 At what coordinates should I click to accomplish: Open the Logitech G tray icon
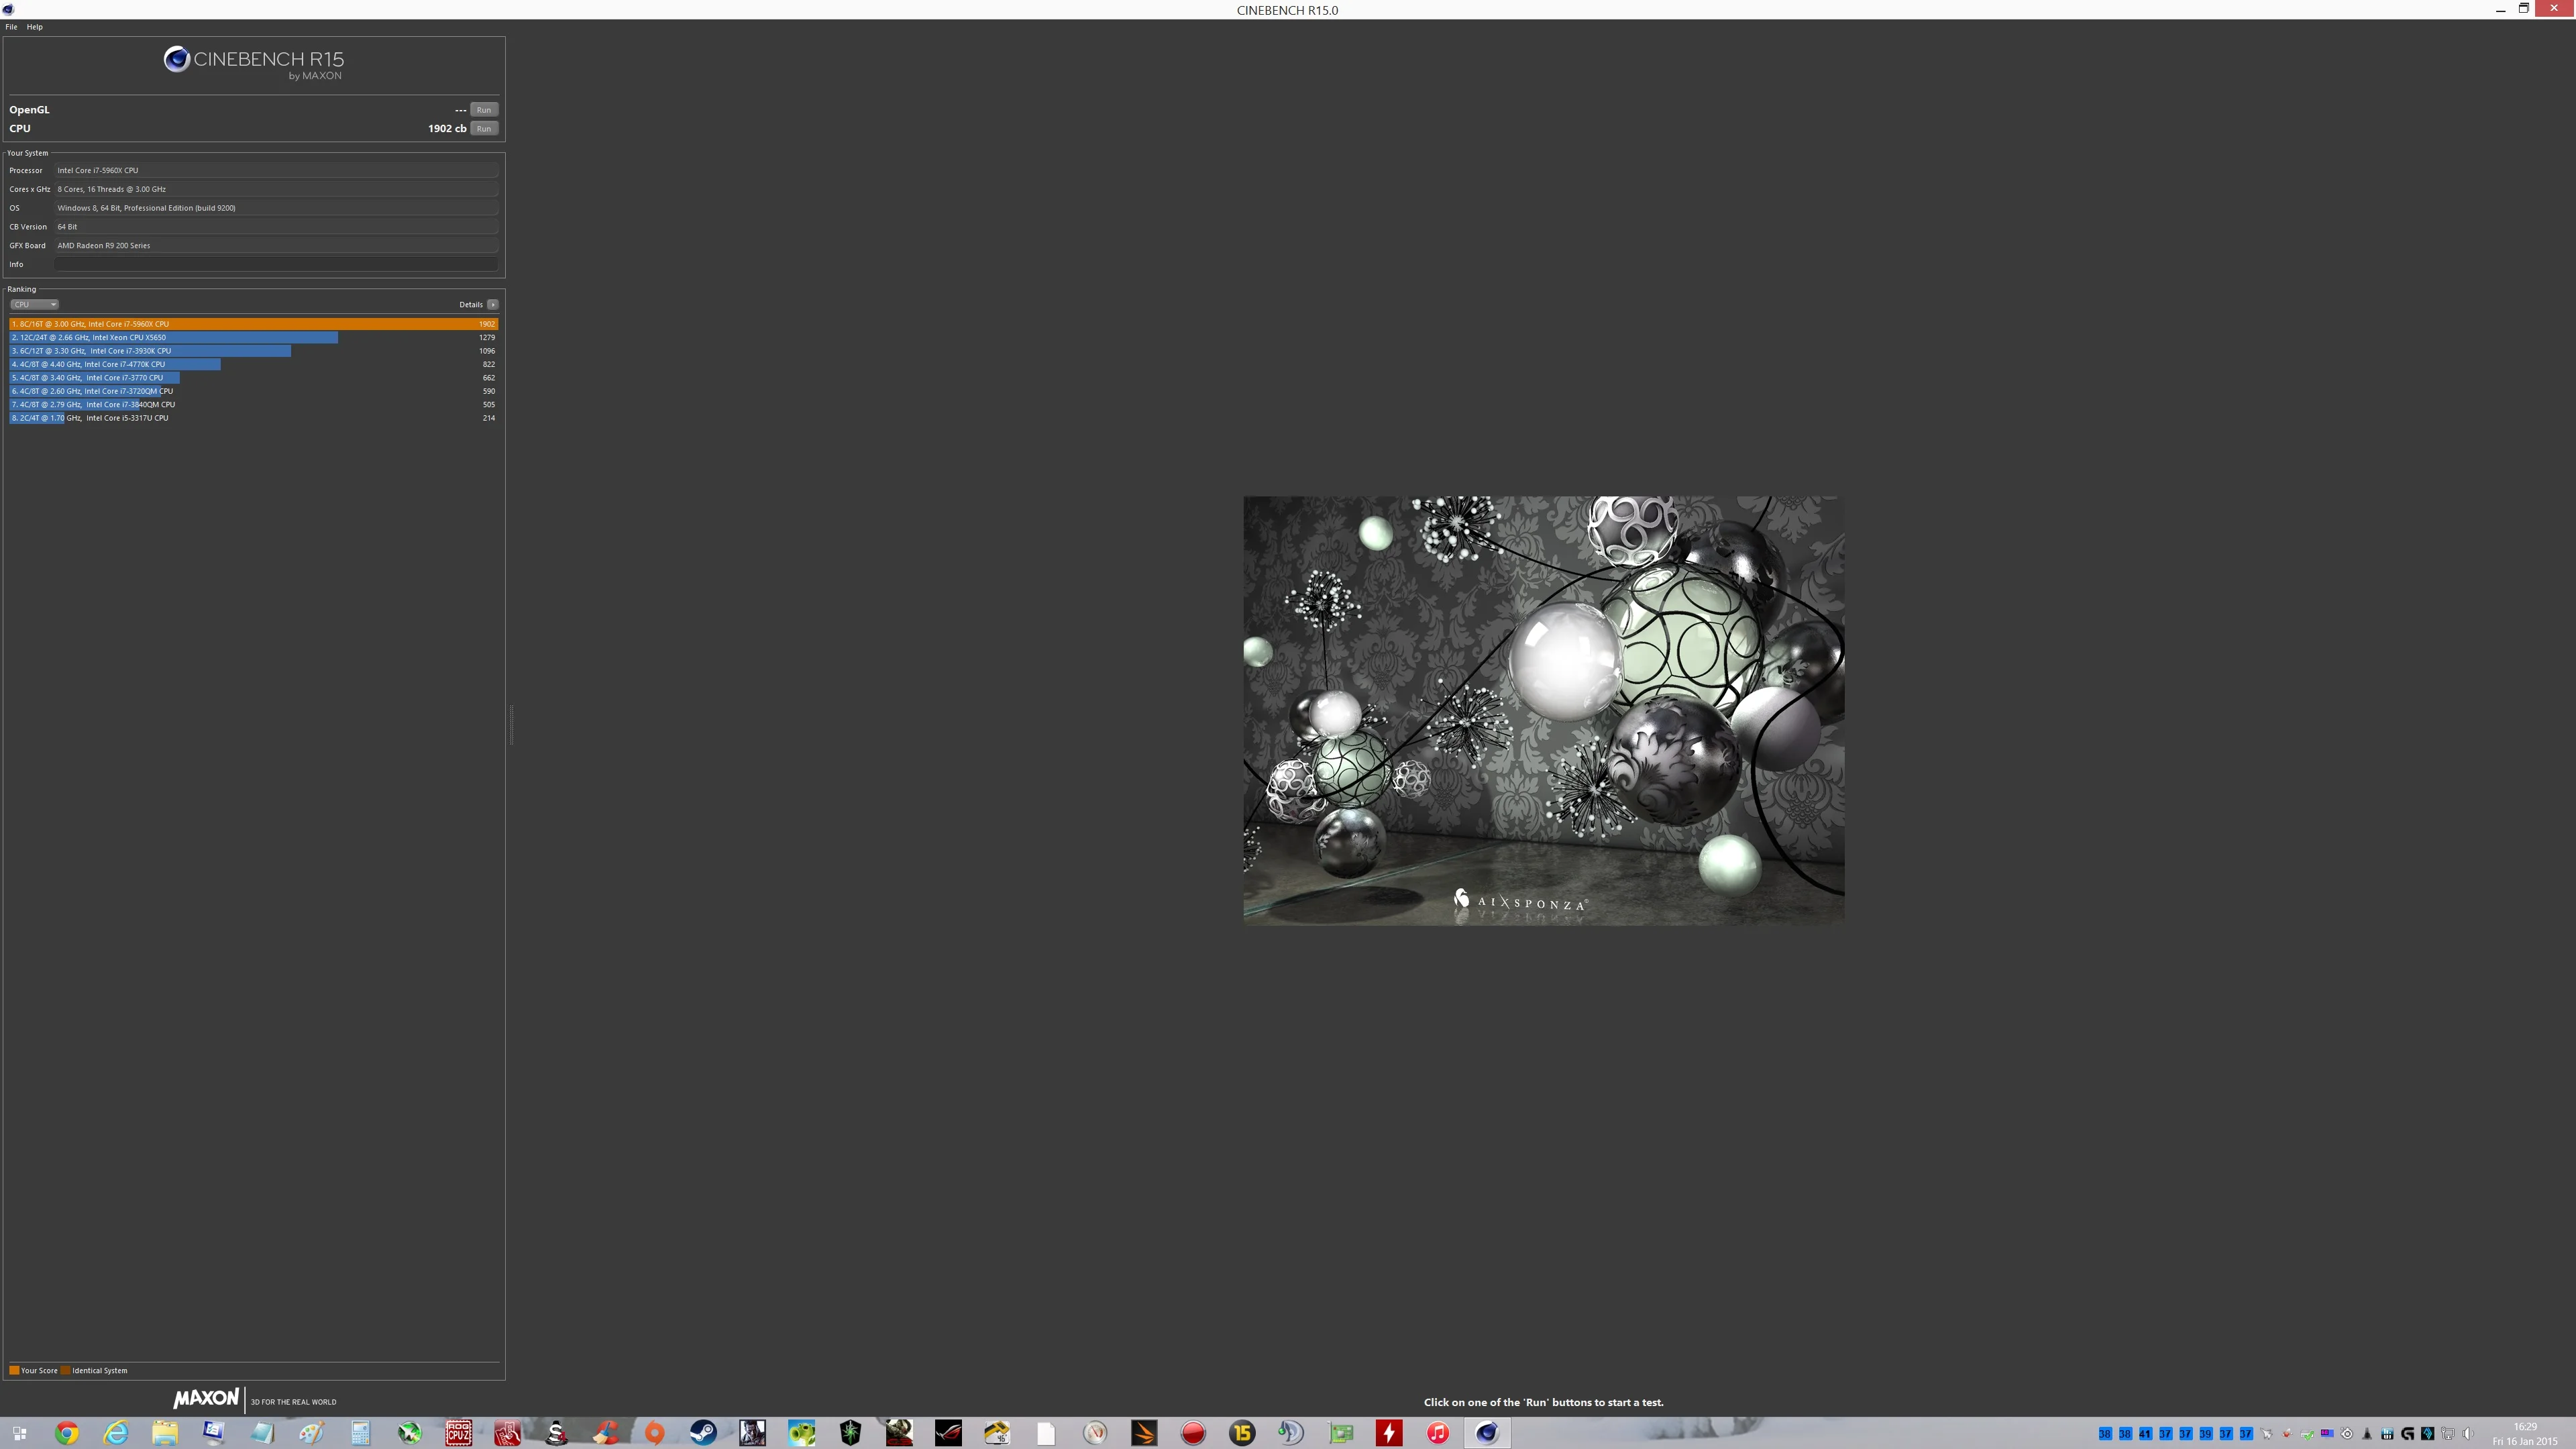2408,1434
